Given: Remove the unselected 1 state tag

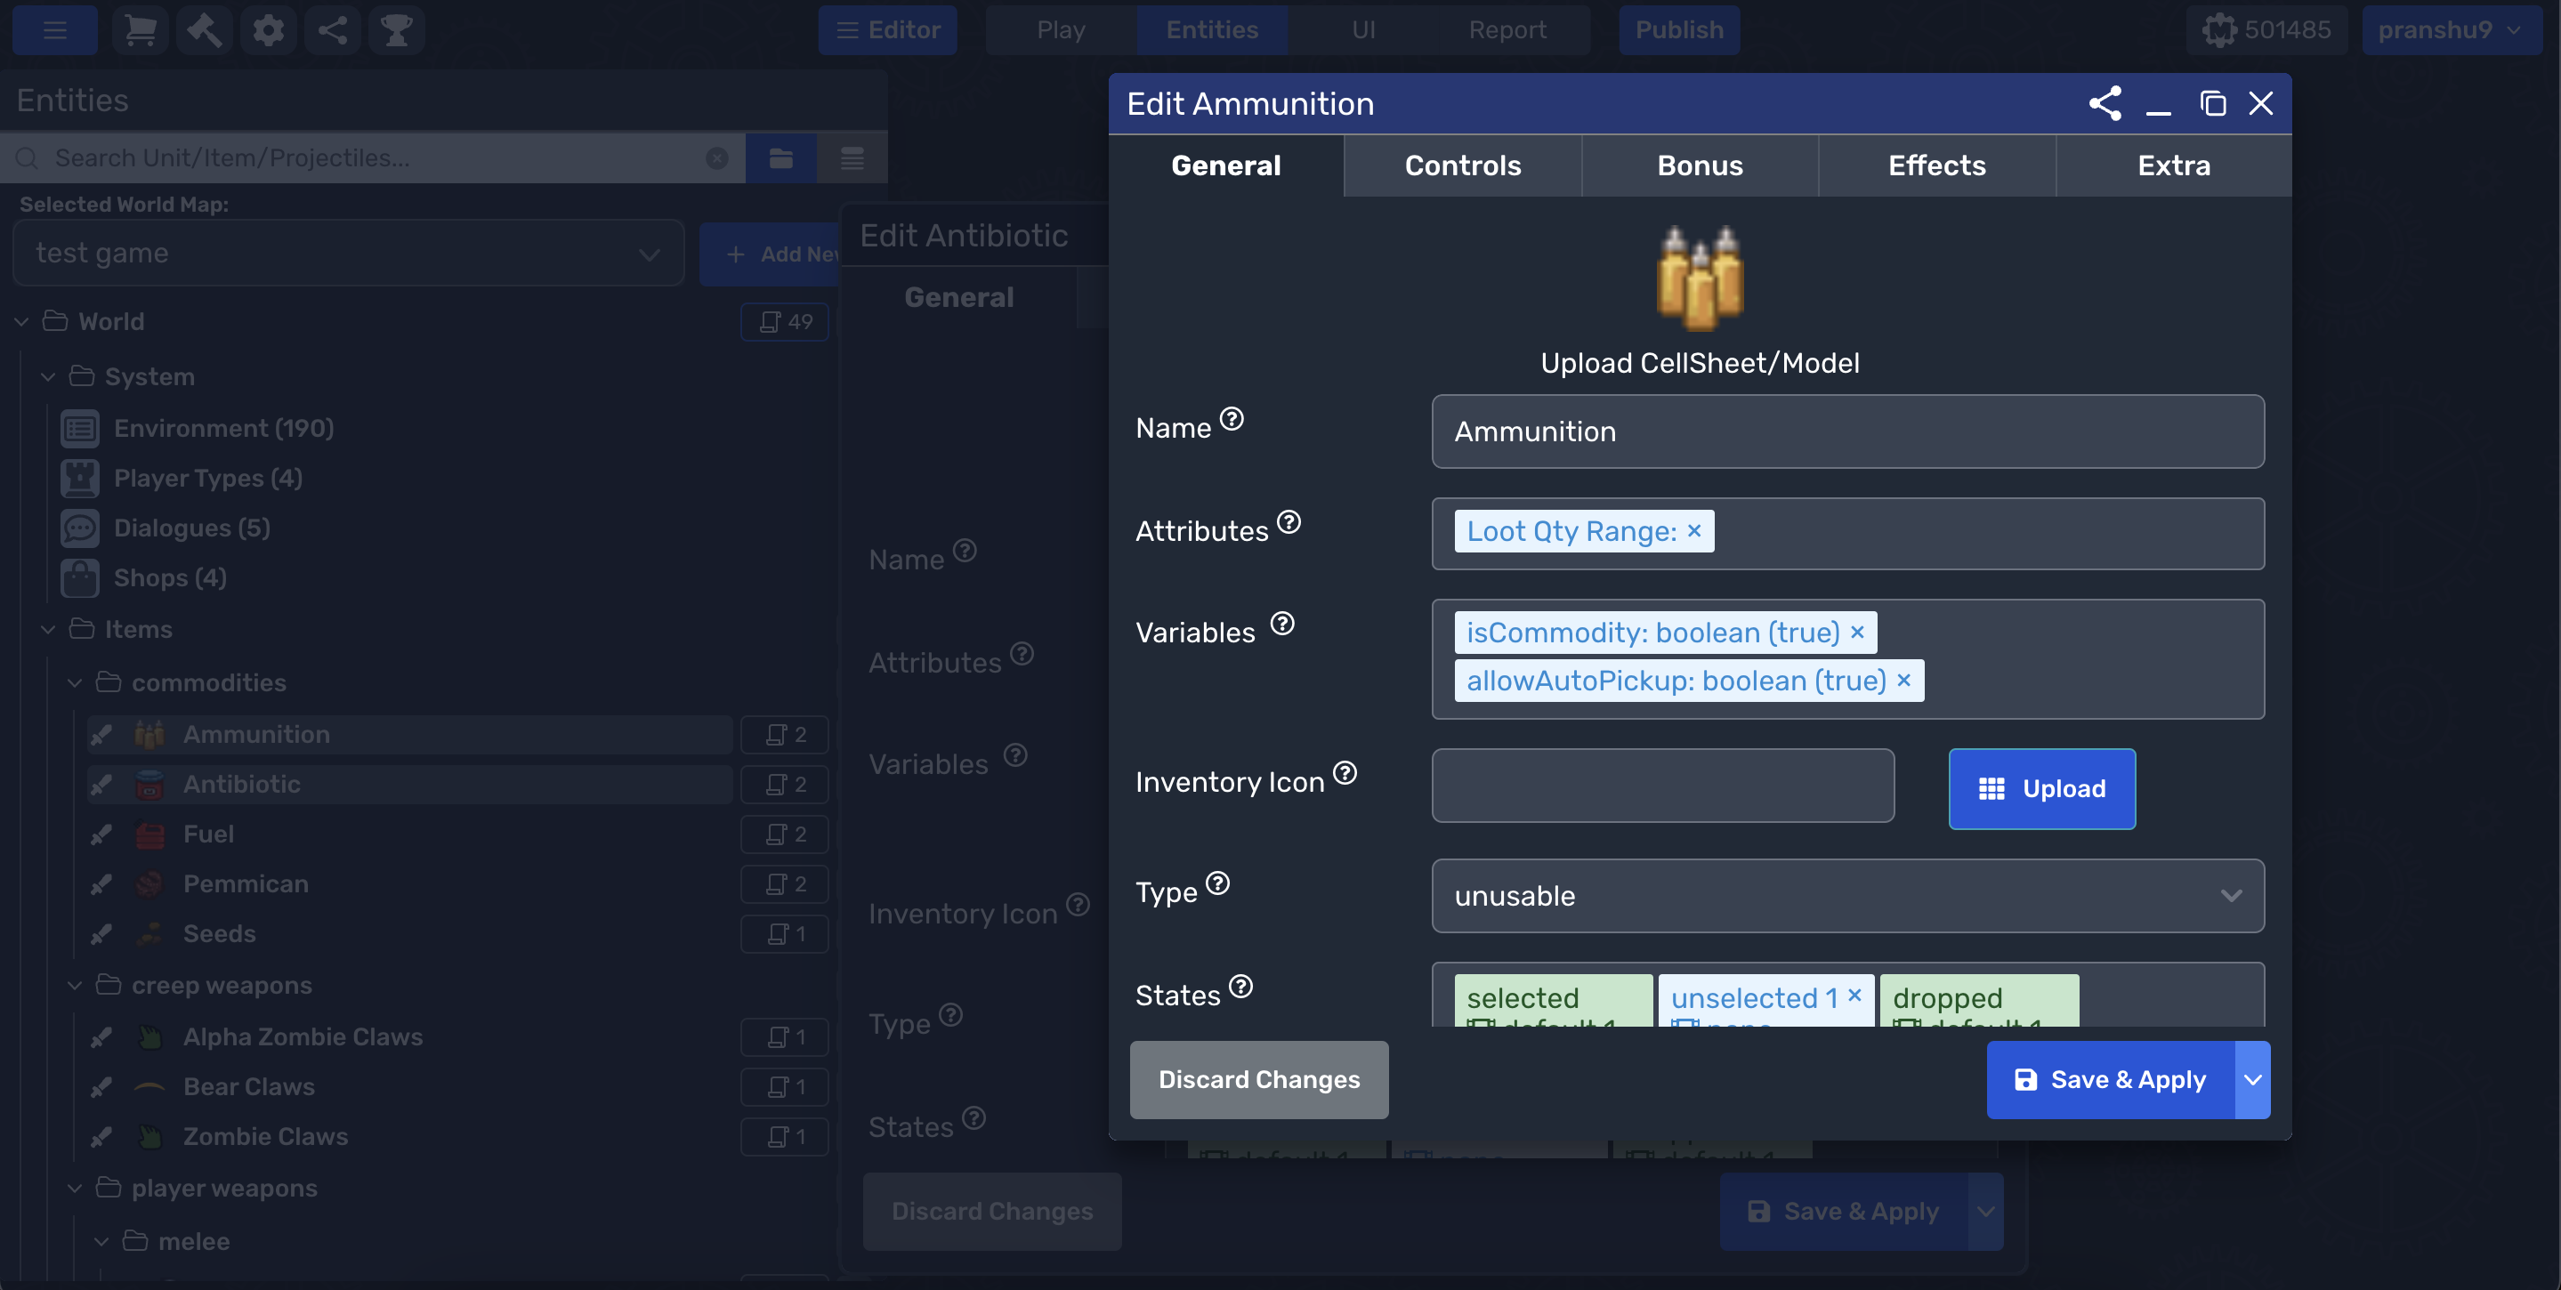Looking at the screenshot, I should pyautogui.click(x=1854, y=995).
